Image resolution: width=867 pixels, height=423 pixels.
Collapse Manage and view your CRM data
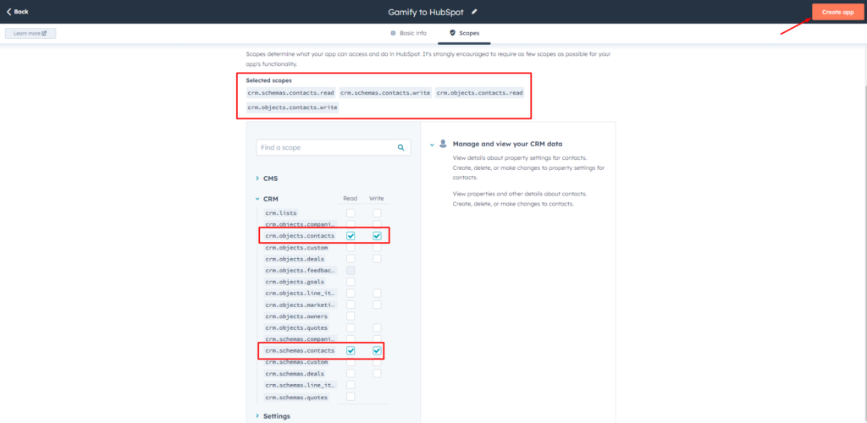pos(433,144)
